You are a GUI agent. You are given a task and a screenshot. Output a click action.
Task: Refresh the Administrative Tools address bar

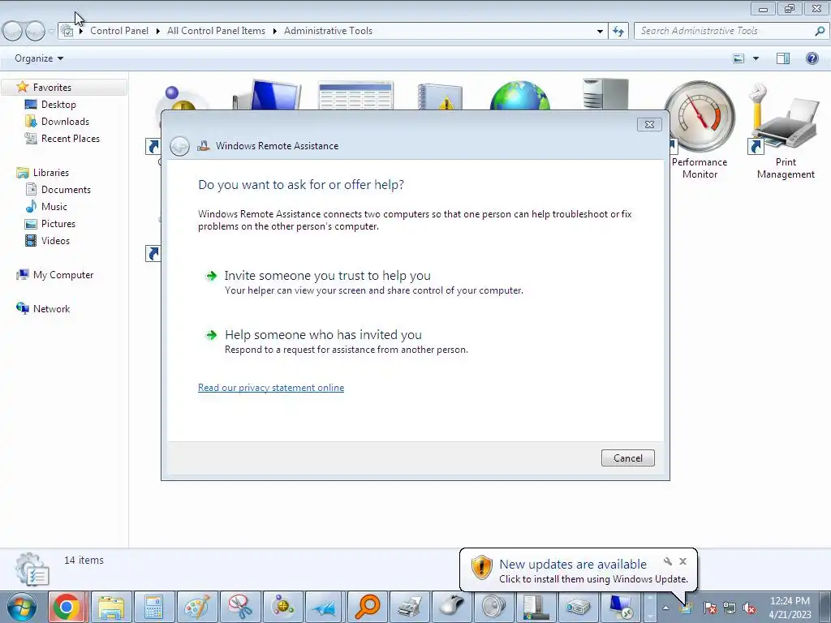coord(618,32)
